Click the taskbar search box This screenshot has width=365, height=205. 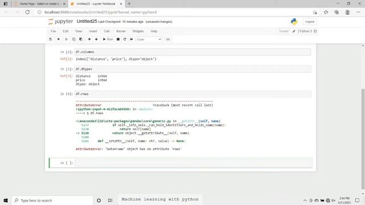(52, 200)
